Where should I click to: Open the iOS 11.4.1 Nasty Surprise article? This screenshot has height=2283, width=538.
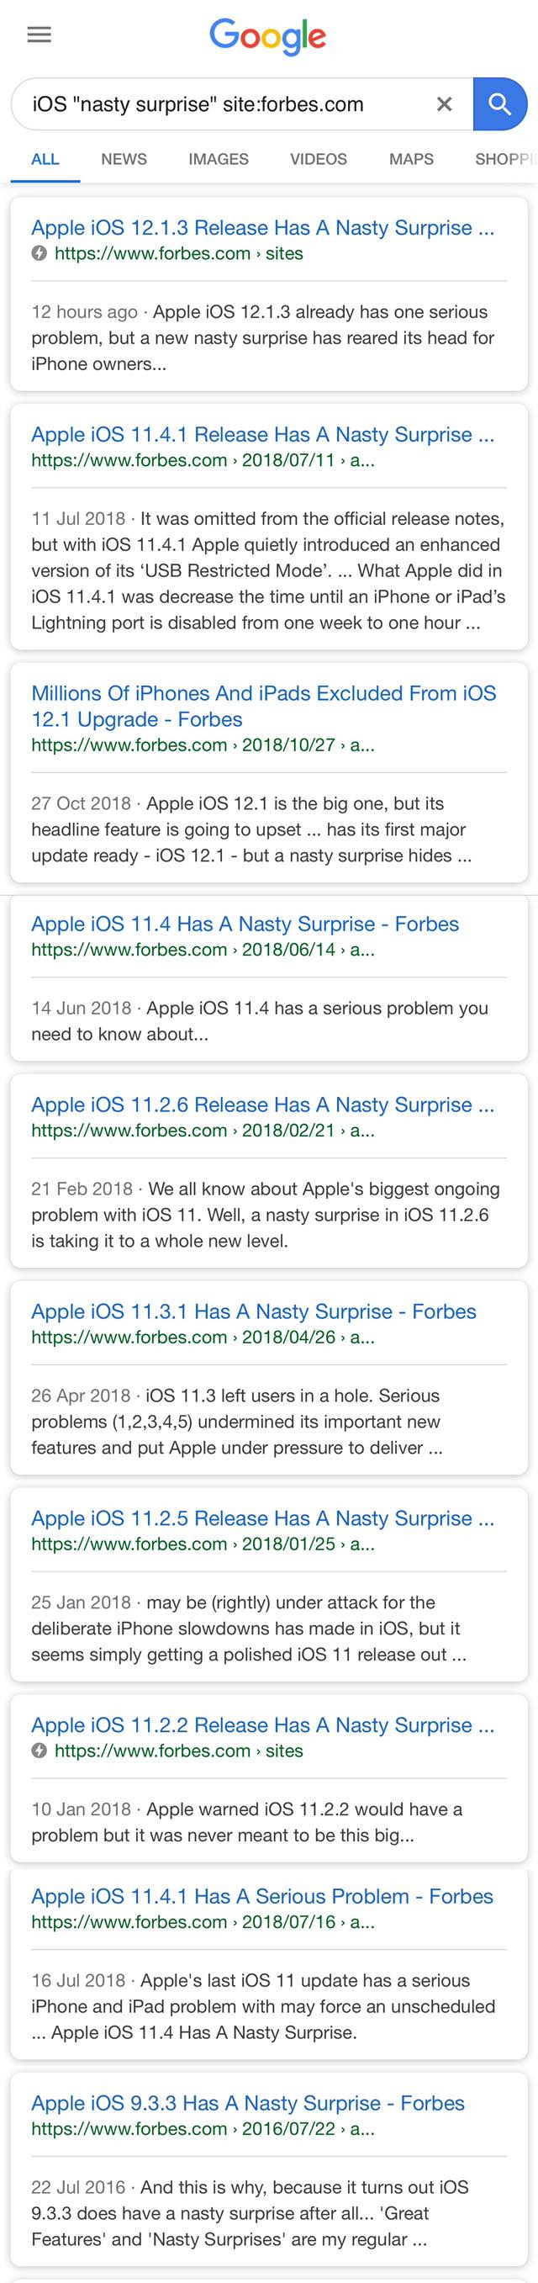(262, 434)
